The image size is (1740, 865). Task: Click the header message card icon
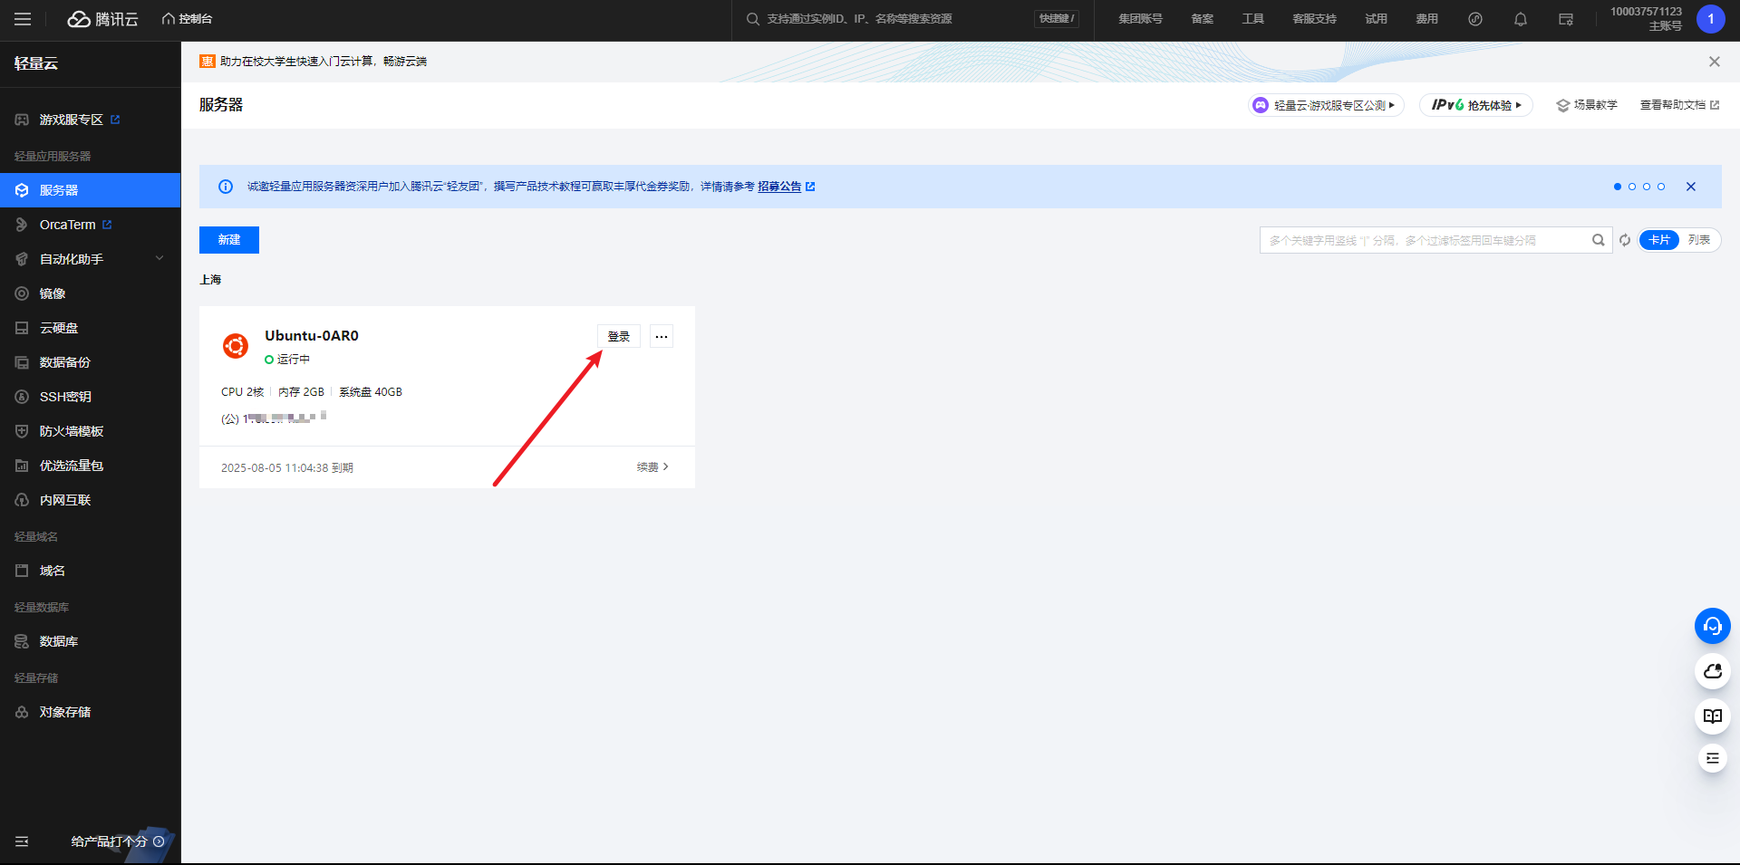pos(1566,19)
